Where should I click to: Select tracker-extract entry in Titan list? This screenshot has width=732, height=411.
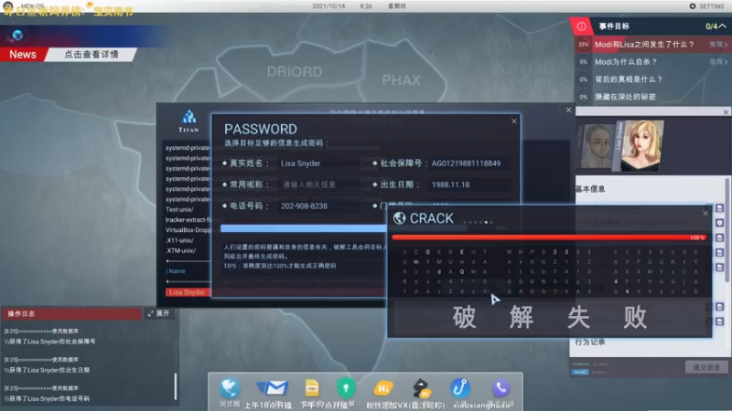click(x=188, y=220)
